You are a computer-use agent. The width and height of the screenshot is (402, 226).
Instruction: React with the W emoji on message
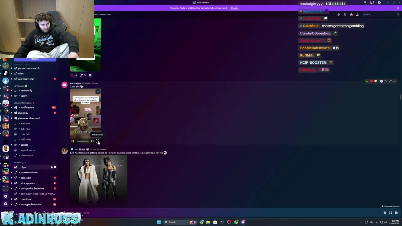point(367,81)
